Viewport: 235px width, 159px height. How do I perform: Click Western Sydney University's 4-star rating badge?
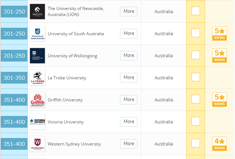219,144
